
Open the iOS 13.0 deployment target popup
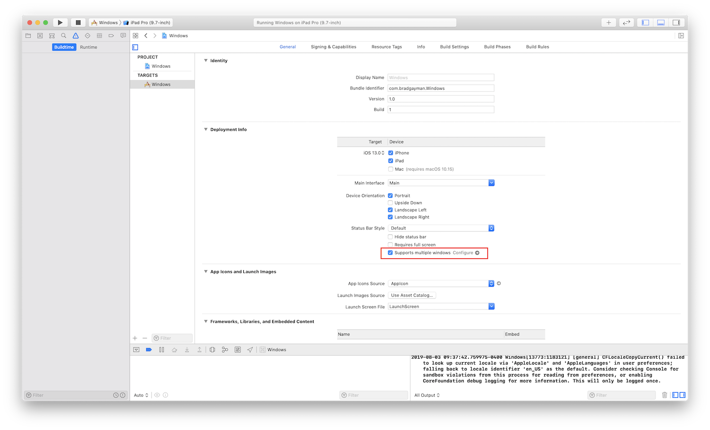pos(374,153)
